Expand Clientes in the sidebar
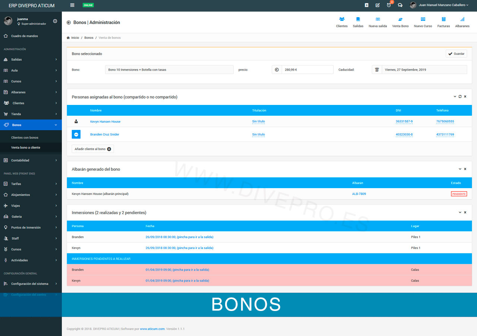The image size is (477, 336). click(x=31, y=103)
